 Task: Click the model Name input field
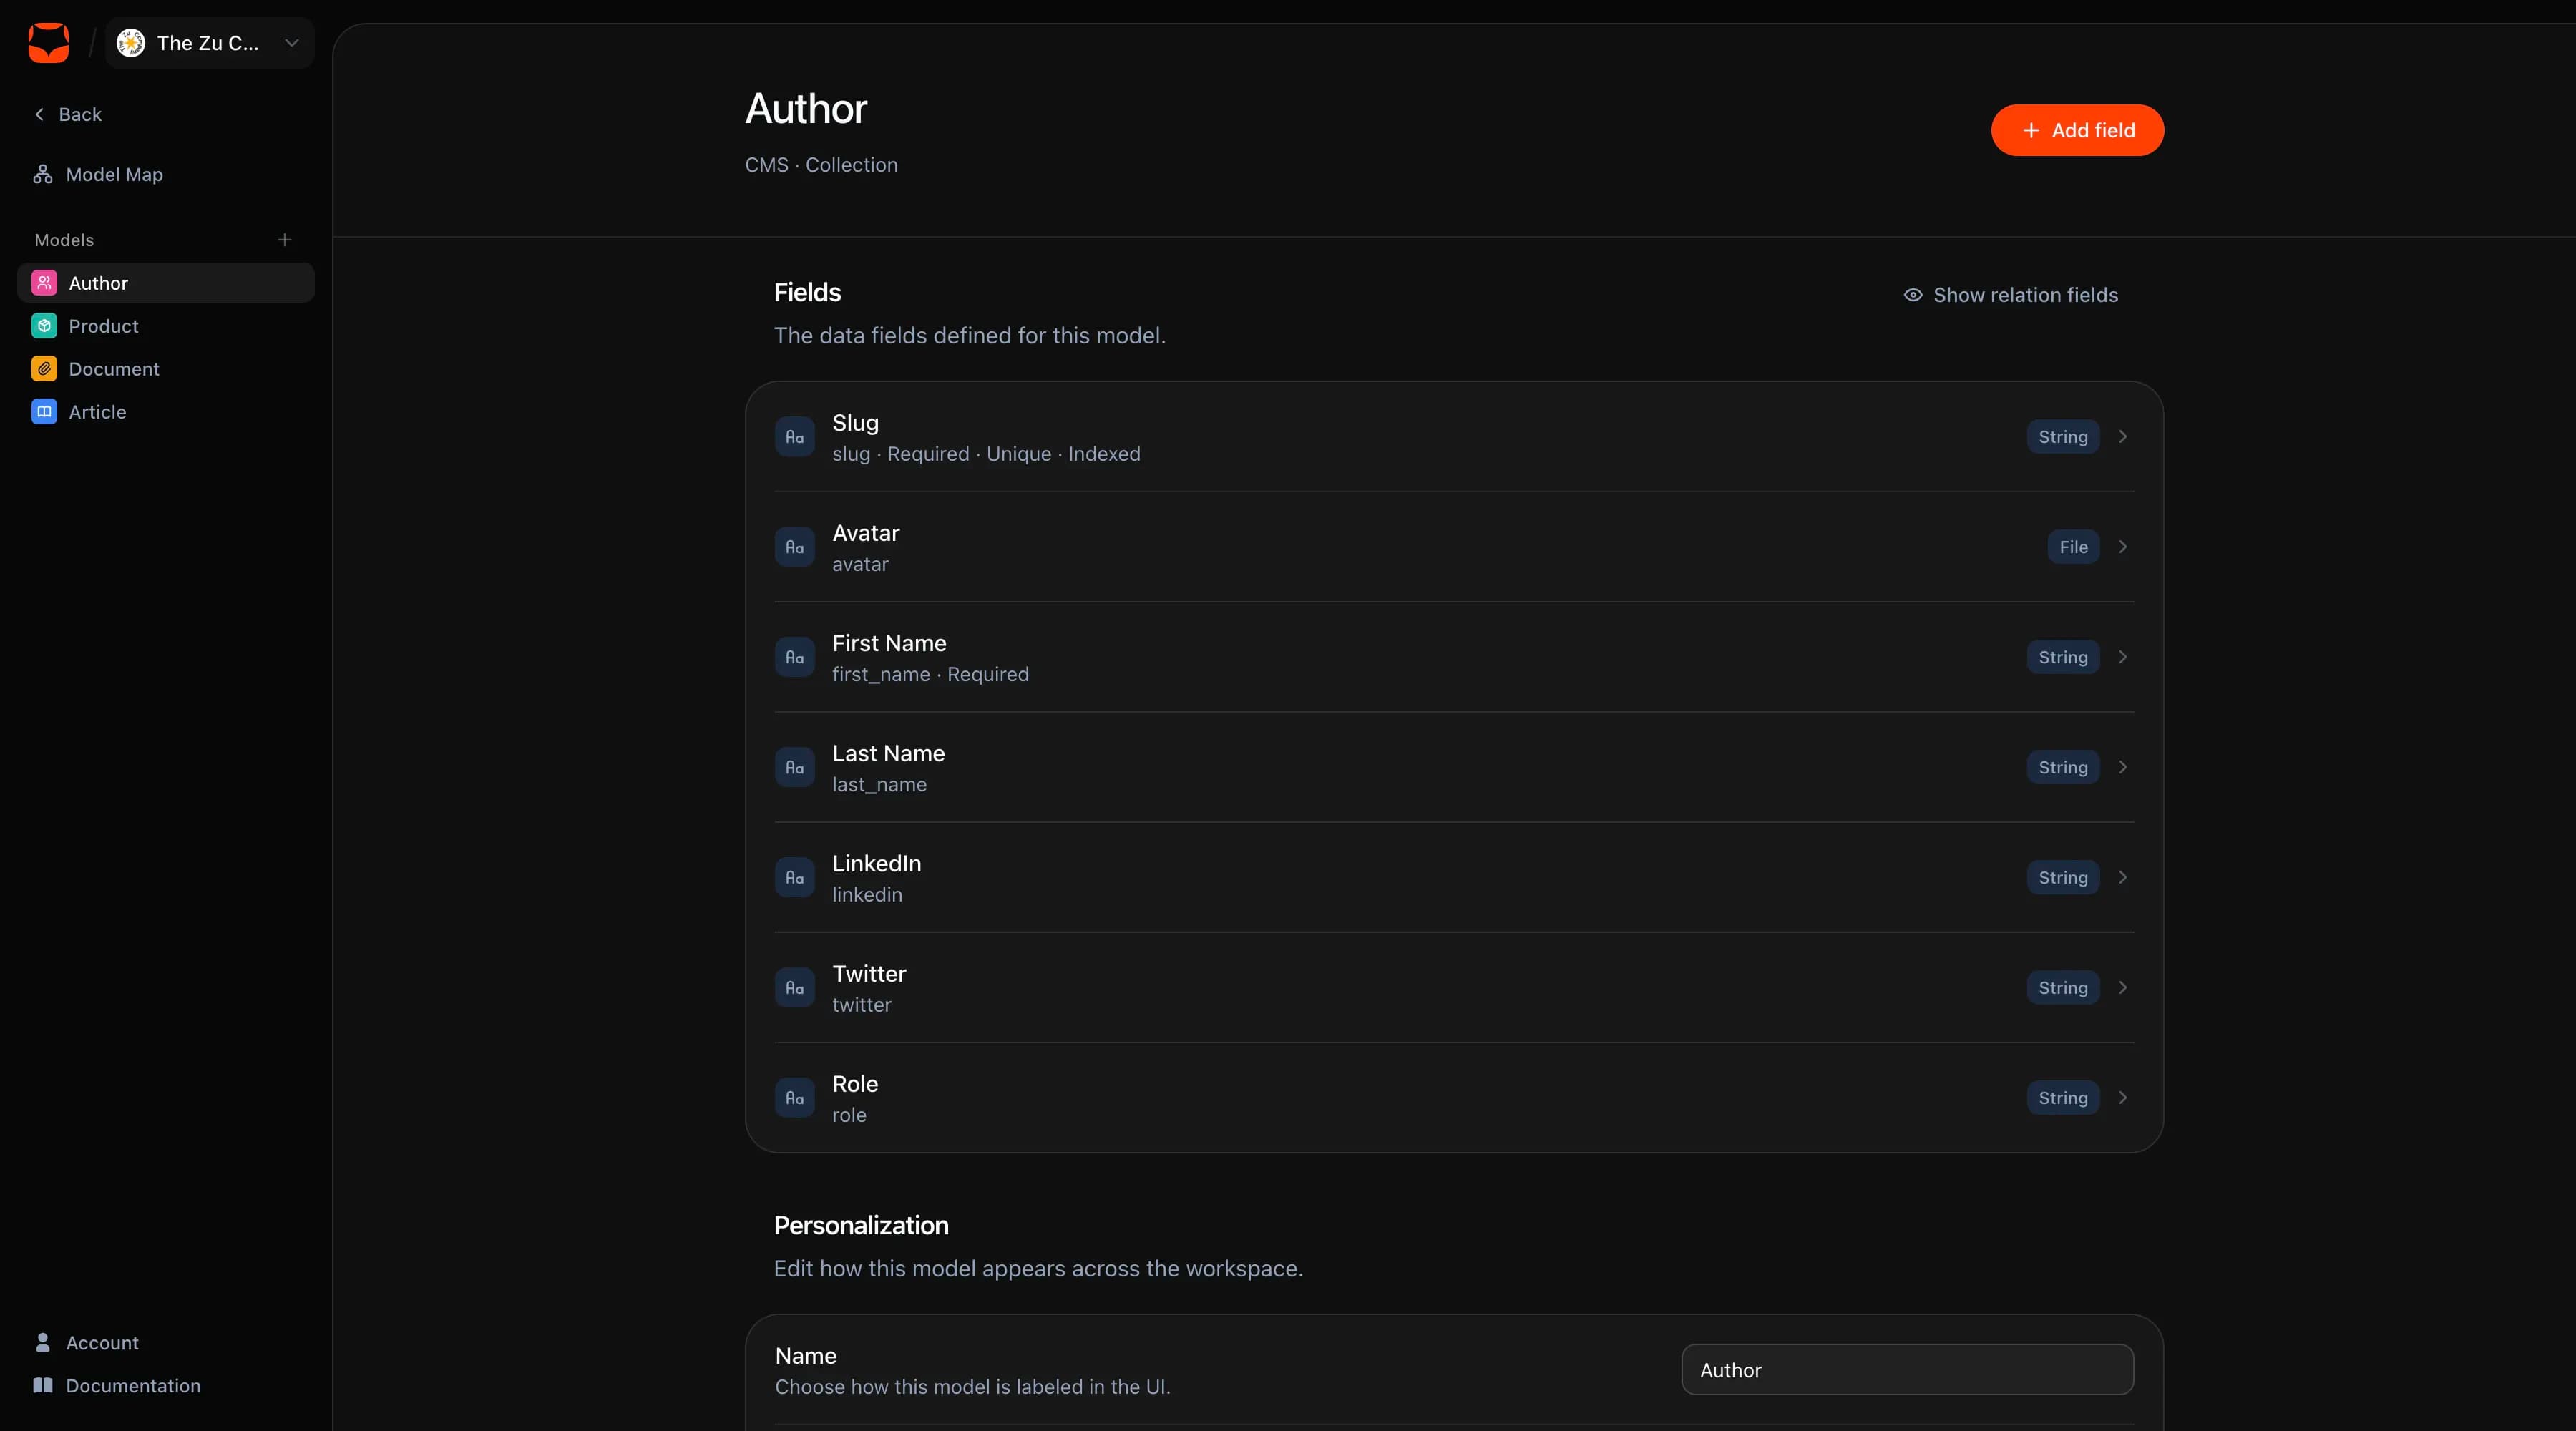[1907, 1370]
